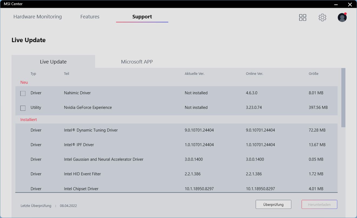Click Utility type in GeForce row
The image size is (357, 218).
point(36,108)
